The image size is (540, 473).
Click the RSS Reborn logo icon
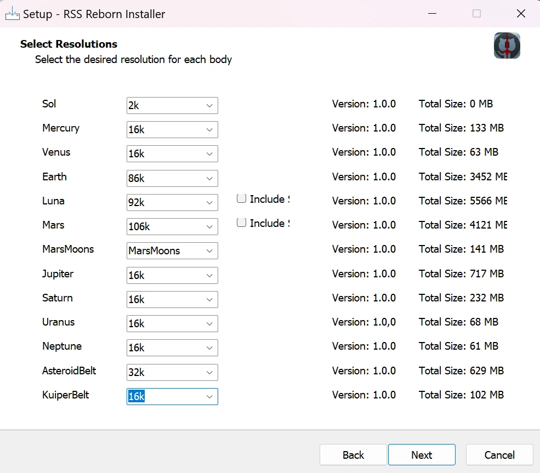507,45
